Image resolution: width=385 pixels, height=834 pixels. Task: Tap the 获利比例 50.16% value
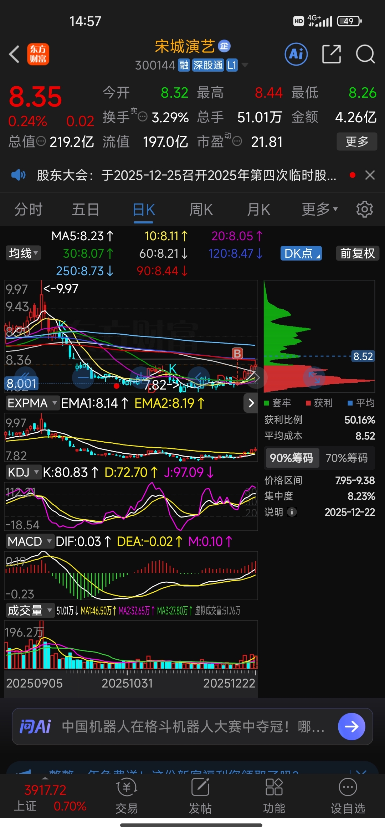tap(360, 420)
